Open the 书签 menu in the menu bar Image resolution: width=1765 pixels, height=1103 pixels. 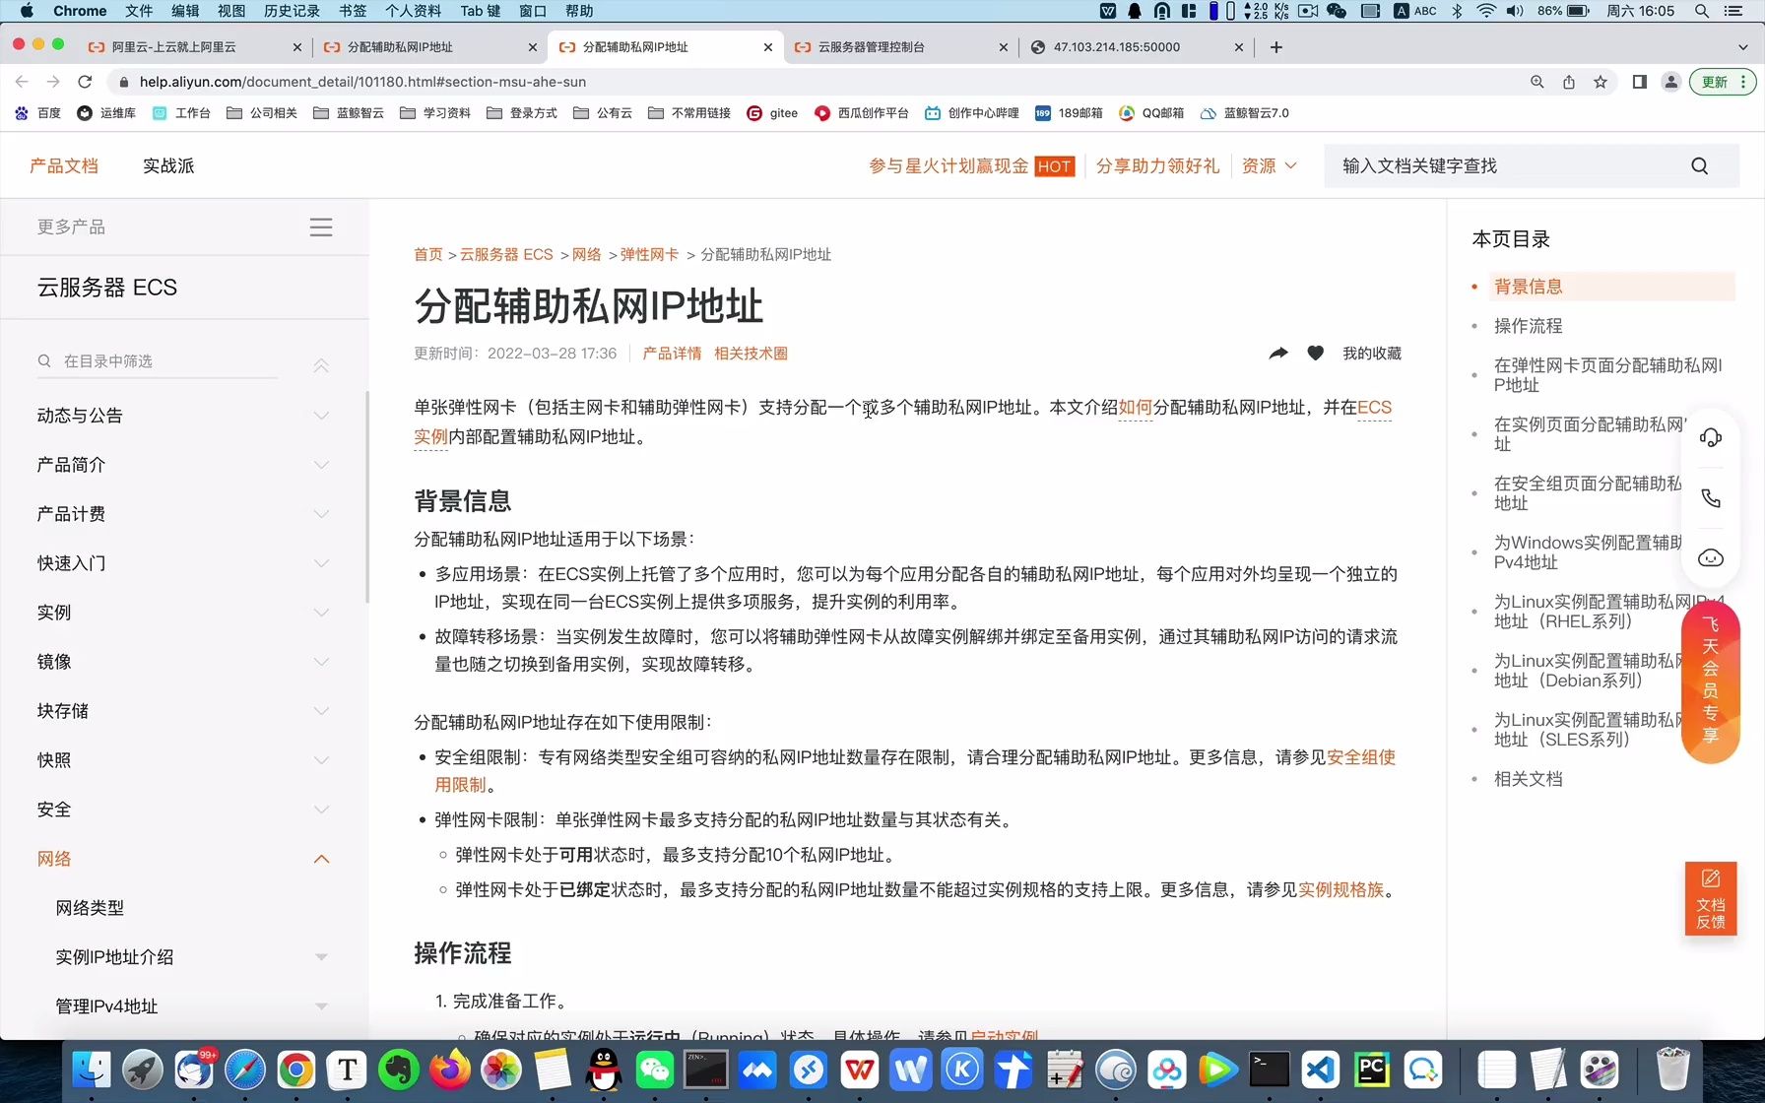[353, 11]
